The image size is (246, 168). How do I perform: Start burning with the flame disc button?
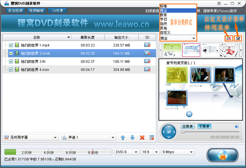222,155
